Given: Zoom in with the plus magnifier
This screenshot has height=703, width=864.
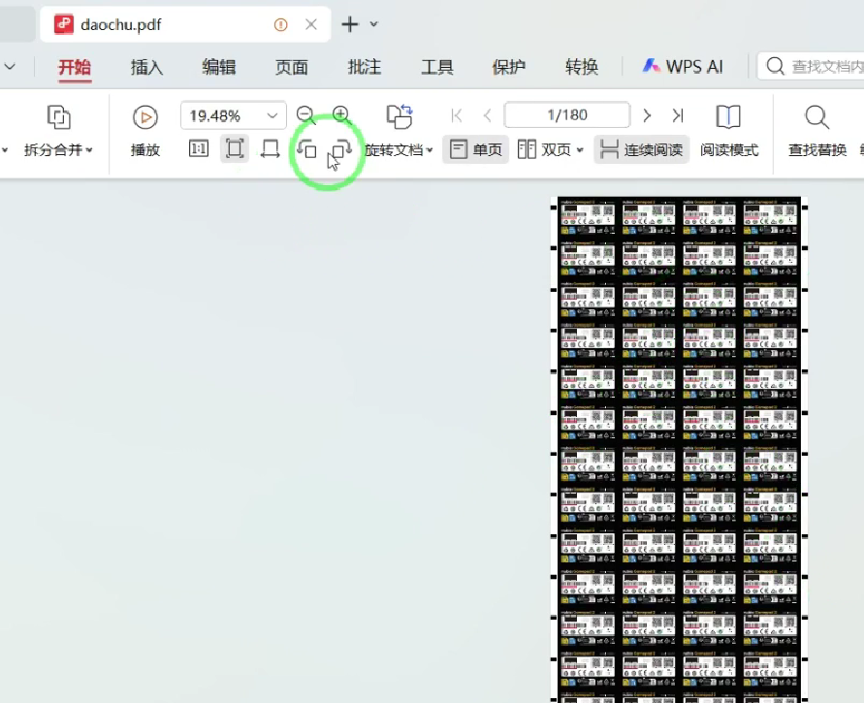Looking at the screenshot, I should tap(341, 115).
